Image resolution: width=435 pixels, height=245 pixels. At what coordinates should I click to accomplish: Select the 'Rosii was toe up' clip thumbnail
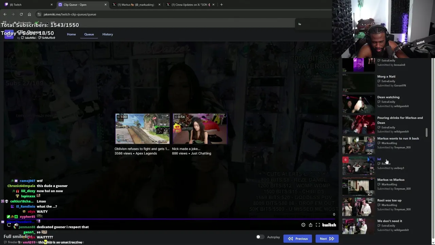[359, 207]
